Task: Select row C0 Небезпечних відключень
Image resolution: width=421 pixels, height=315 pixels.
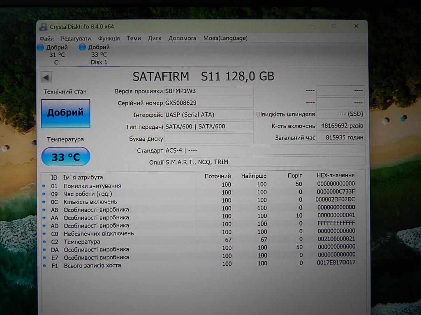Action: coord(199,233)
